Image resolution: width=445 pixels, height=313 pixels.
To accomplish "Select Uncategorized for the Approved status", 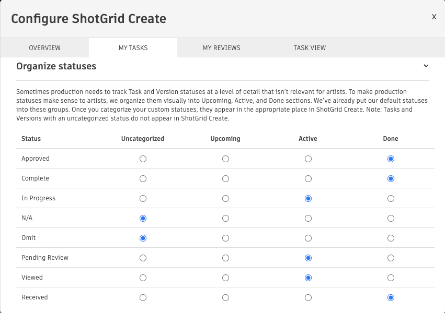I will pos(143,159).
